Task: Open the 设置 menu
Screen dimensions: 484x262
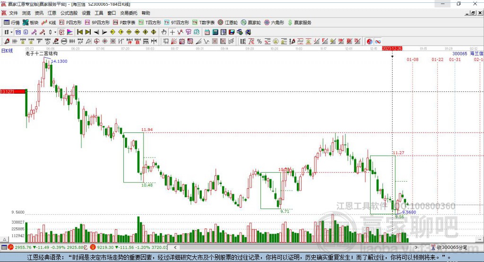Action: [86, 13]
